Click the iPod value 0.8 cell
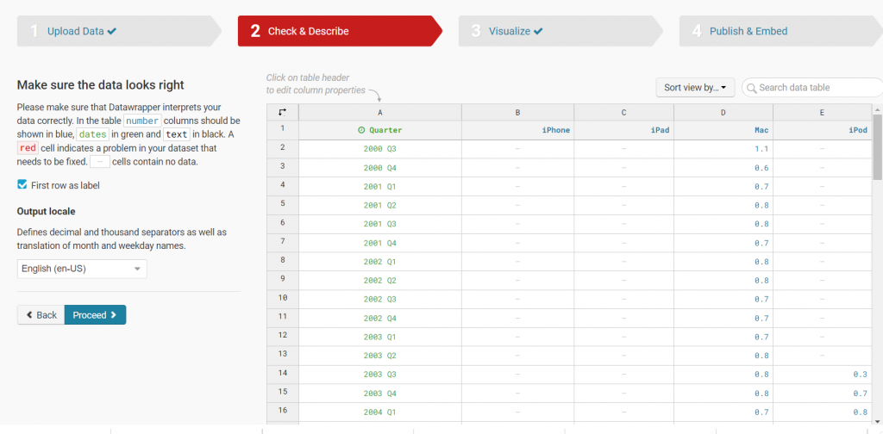Screen dimensions: 883x434 822,412
